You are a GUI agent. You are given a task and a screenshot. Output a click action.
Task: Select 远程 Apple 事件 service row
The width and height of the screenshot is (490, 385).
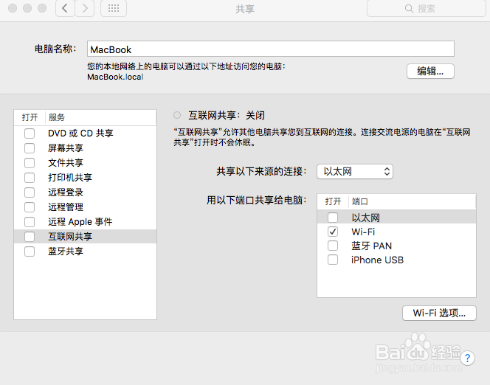pos(85,222)
